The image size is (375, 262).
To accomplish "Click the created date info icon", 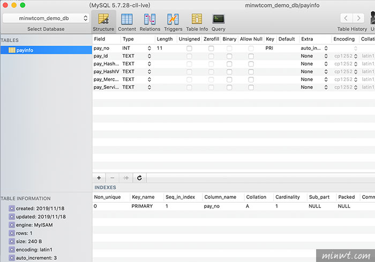I will pyautogui.click(x=12, y=209).
